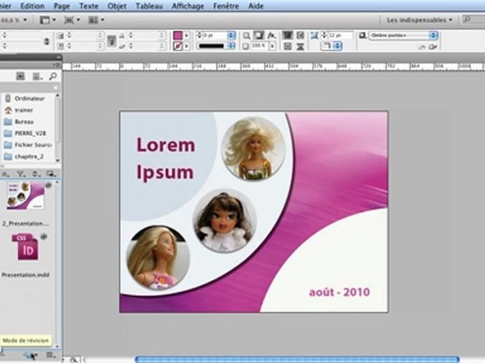Viewport: 485px width, 363px height.
Task: Click the view mode icon at Mini Bridge bottom
Action: 51,355
